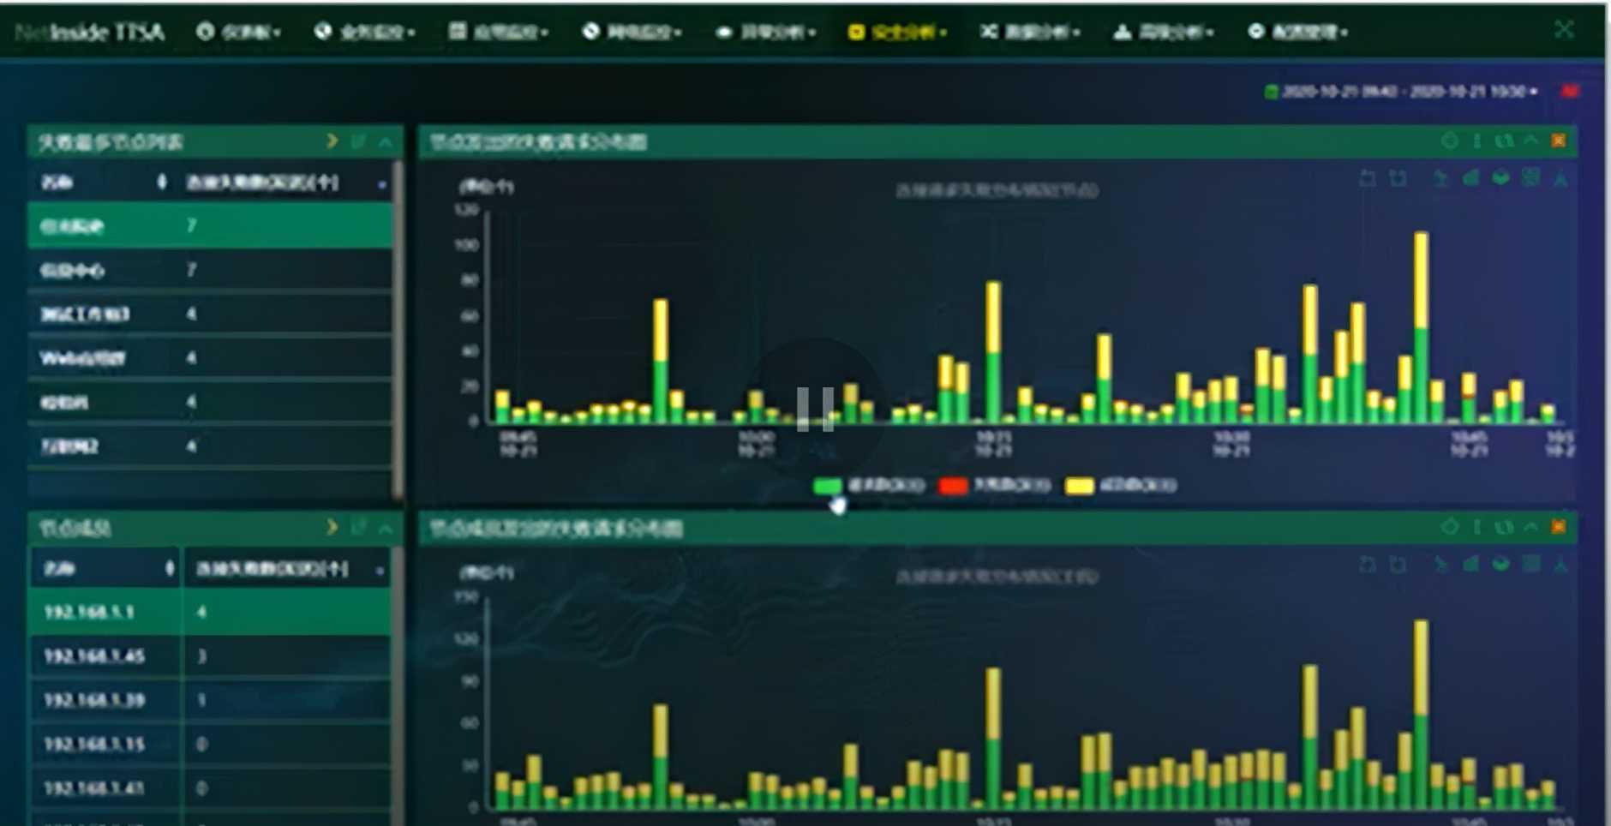Screen dimensions: 1611x826
Task: Click the node list panel vertical scrollbar
Action: click(x=398, y=330)
